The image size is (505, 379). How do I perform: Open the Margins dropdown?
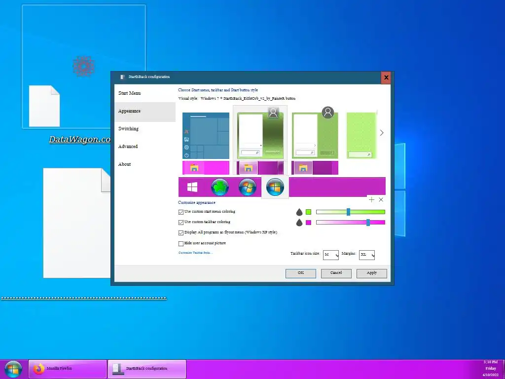click(367, 255)
